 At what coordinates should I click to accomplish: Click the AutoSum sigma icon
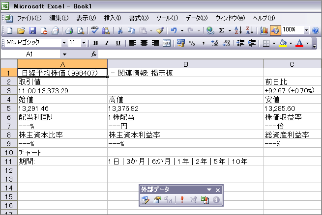click(221, 31)
